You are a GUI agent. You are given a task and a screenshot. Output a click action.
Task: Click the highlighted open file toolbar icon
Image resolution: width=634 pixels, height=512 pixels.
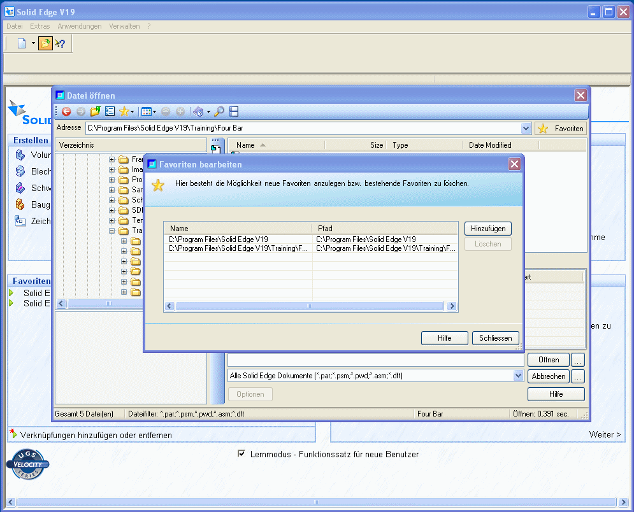coord(45,43)
